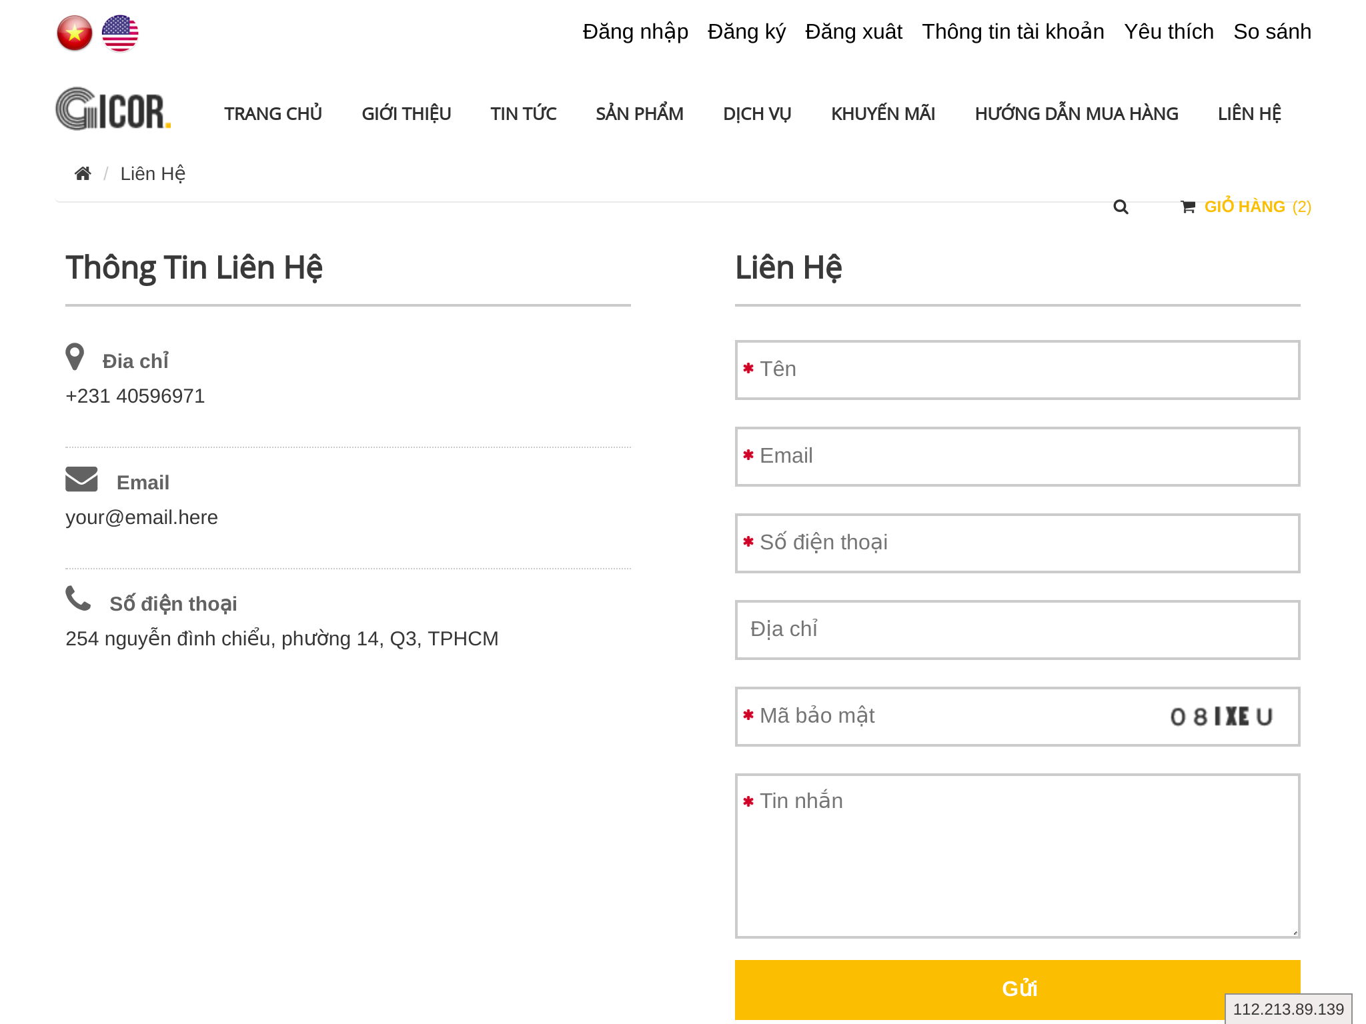Click the Liên Hệ form heading
Viewport: 1366px width, 1024px height.
788,268
